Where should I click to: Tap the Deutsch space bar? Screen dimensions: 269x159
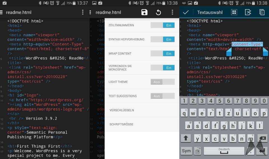(x=224, y=151)
